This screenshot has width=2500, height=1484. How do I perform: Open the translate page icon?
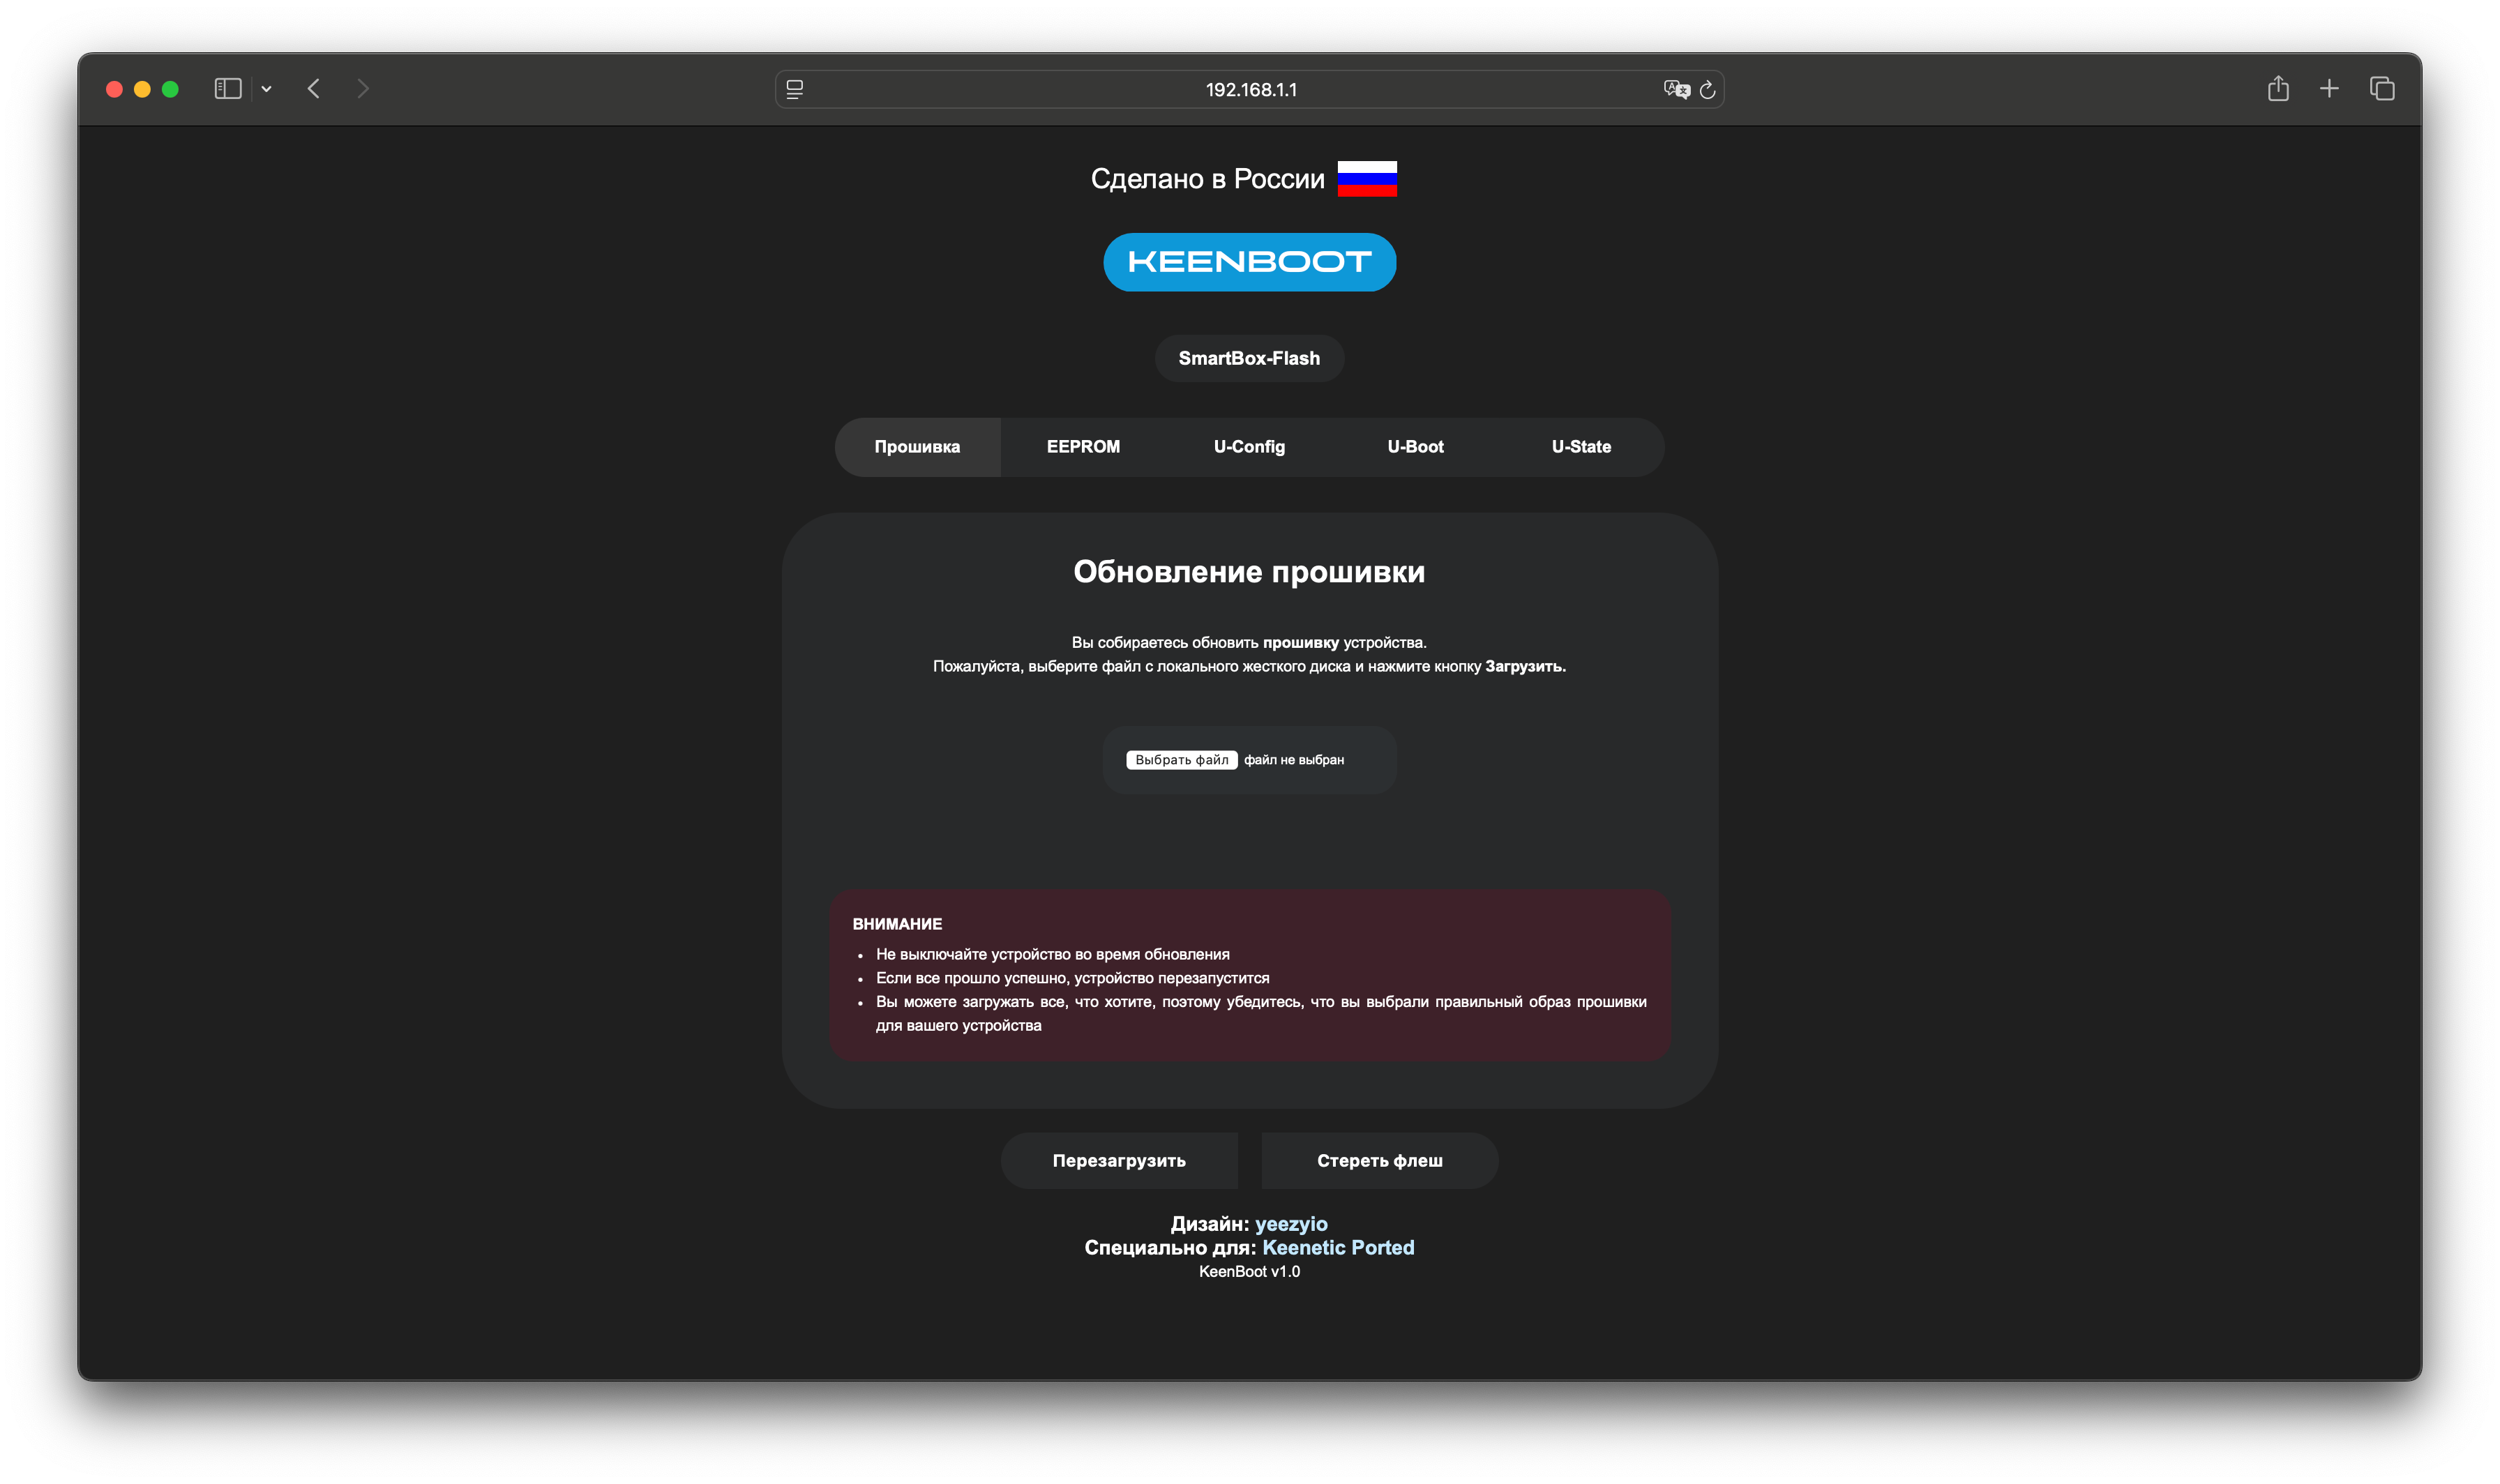1676,89
